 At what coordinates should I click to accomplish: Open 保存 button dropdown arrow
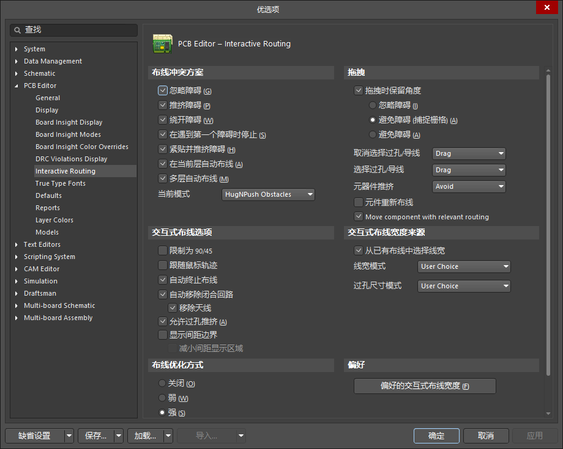point(119,436)
